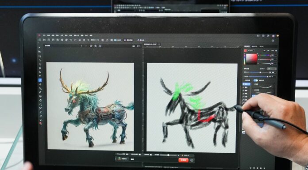Toggle the blue checkbox in top toolbar
This screenshot has height=170, width=308.
tap(115, 40)
